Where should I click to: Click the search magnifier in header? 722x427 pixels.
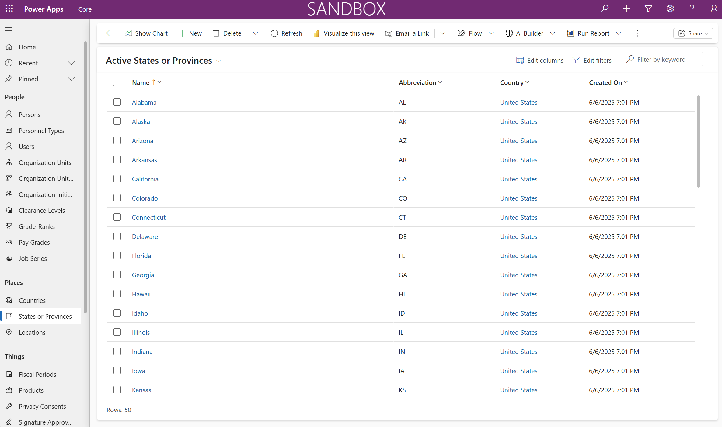605,9
